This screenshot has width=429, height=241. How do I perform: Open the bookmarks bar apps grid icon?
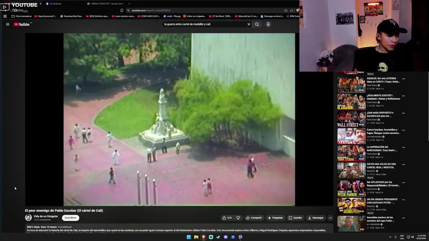[x=5, y=16]
